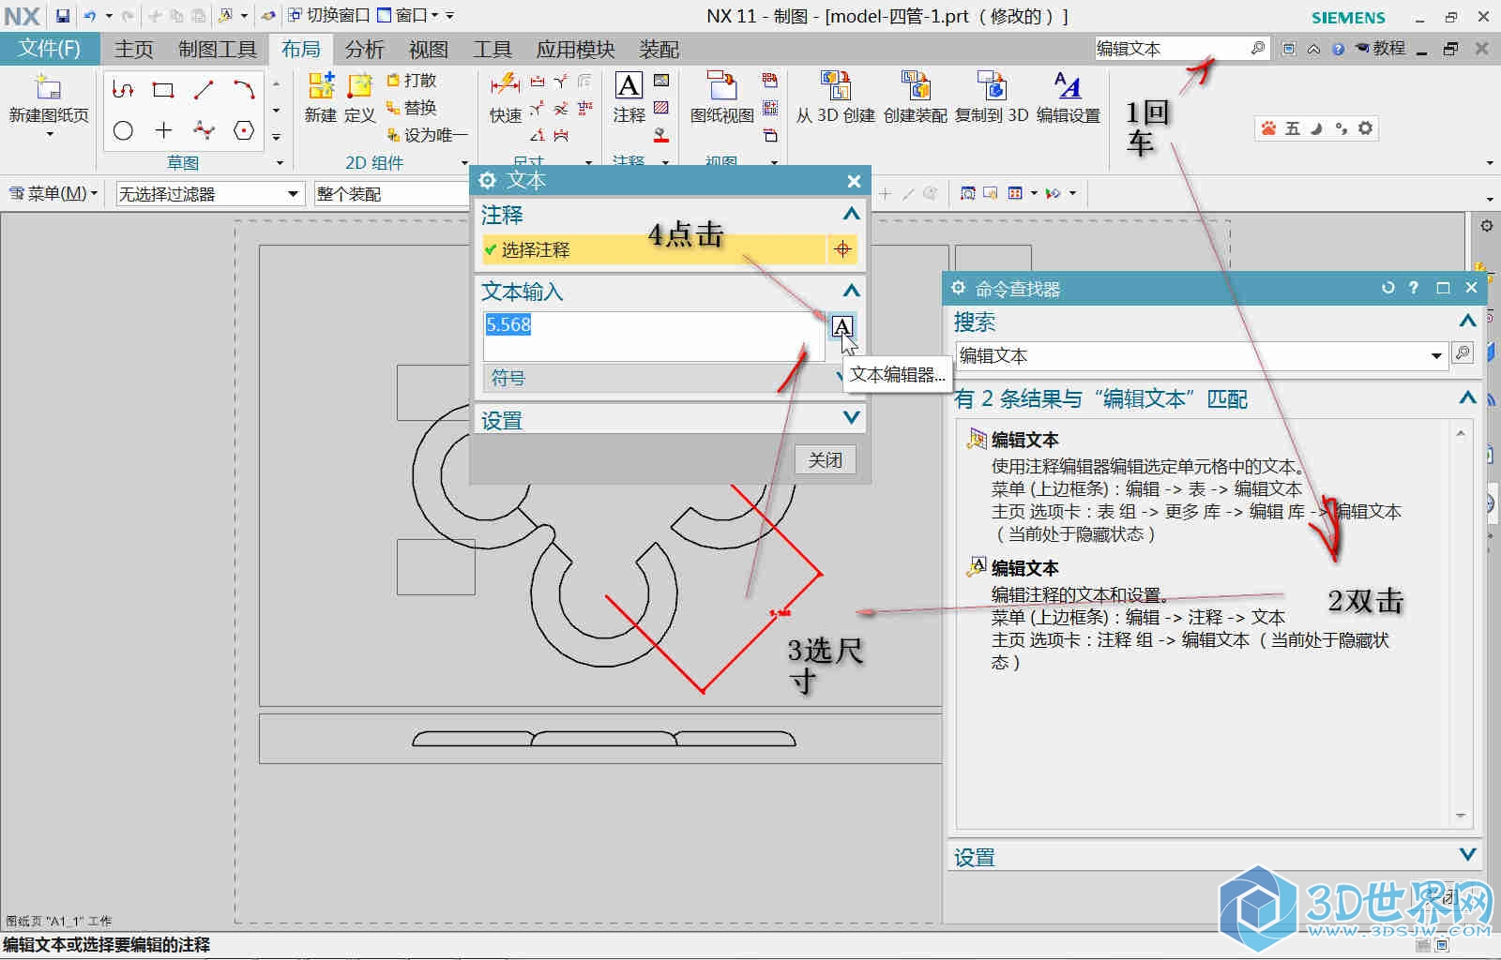This screenshot has width=1501, height=960.
Task: Click the 快速 rapid dimension icon
Action: [505, 85]
